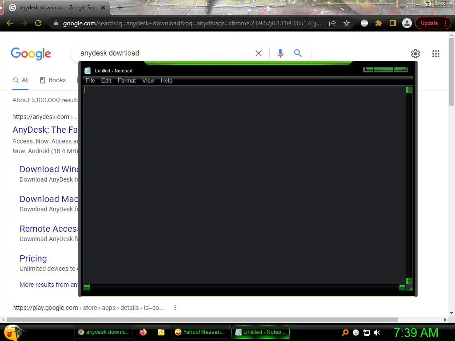This screenshot has width=455, height=341.
Task: Open the Download Windows sublink
Action: (49, 169)
